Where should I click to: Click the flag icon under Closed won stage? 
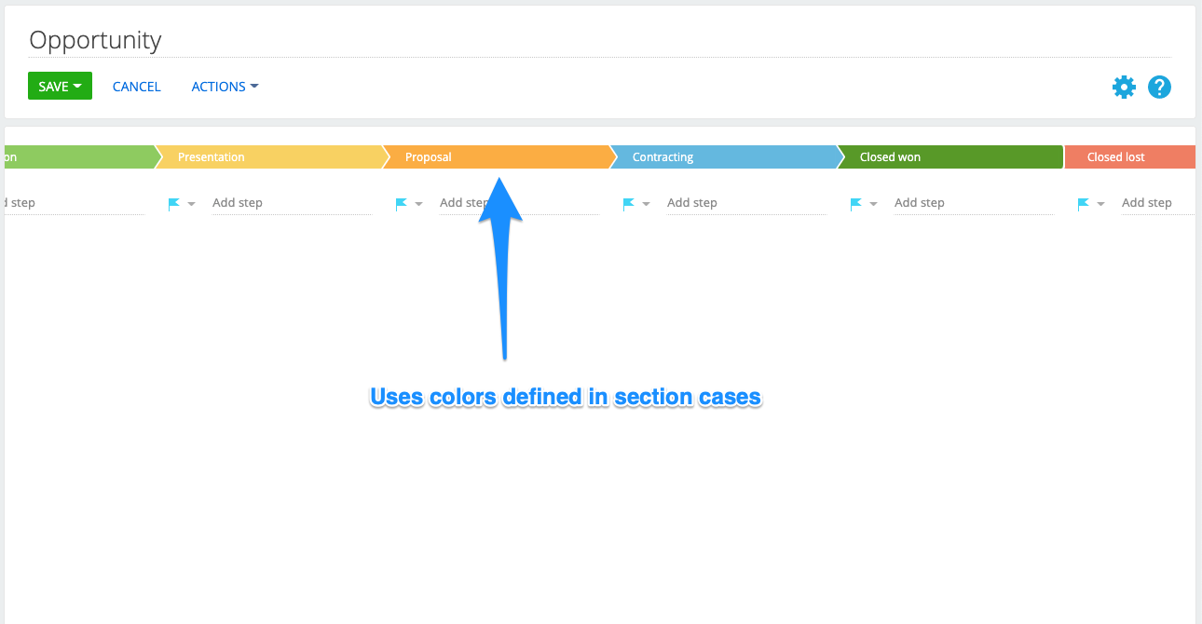pos(858,202)
